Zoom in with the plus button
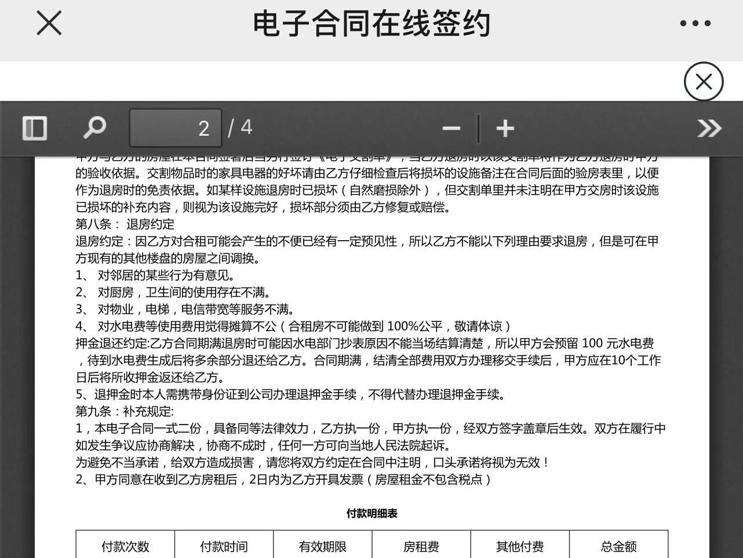 coord(505,128)
